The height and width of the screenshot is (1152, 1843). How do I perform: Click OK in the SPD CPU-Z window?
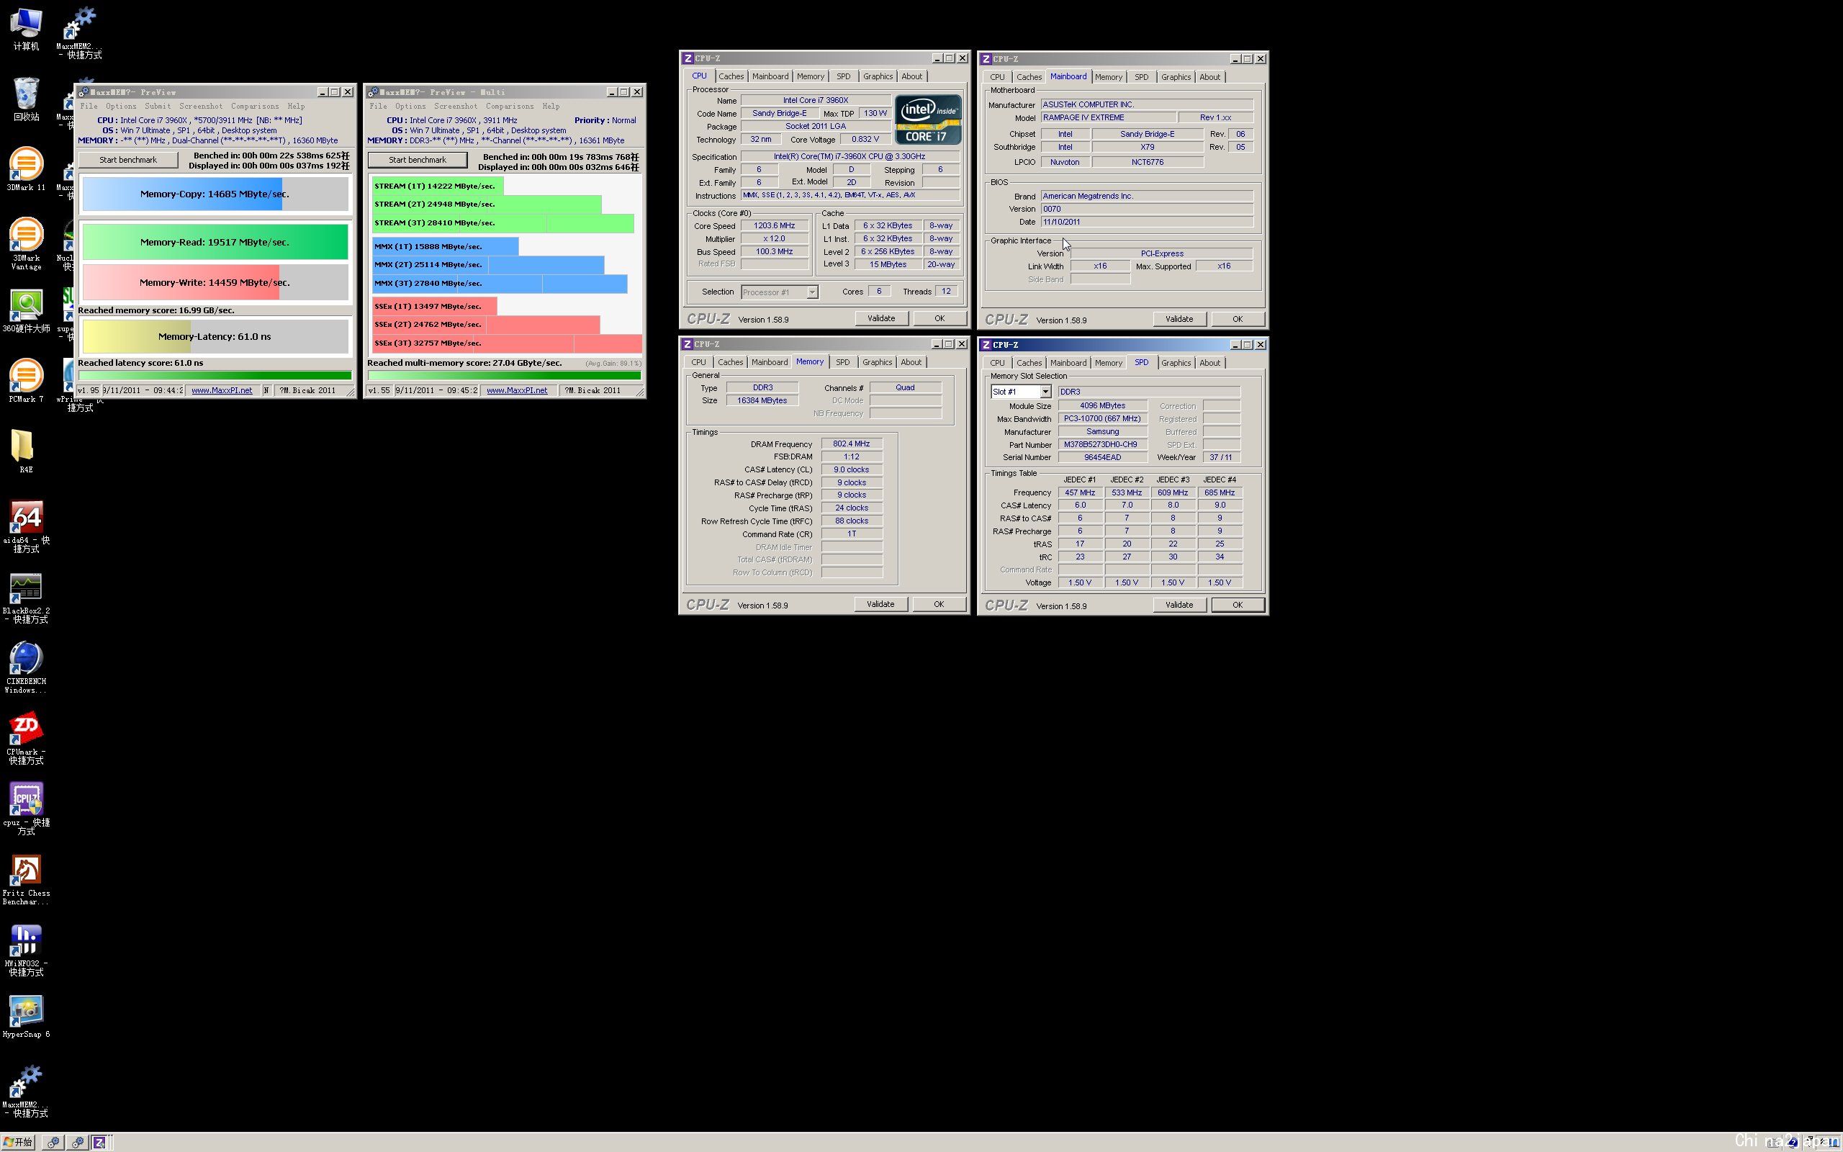click(x=1237, y=605)
